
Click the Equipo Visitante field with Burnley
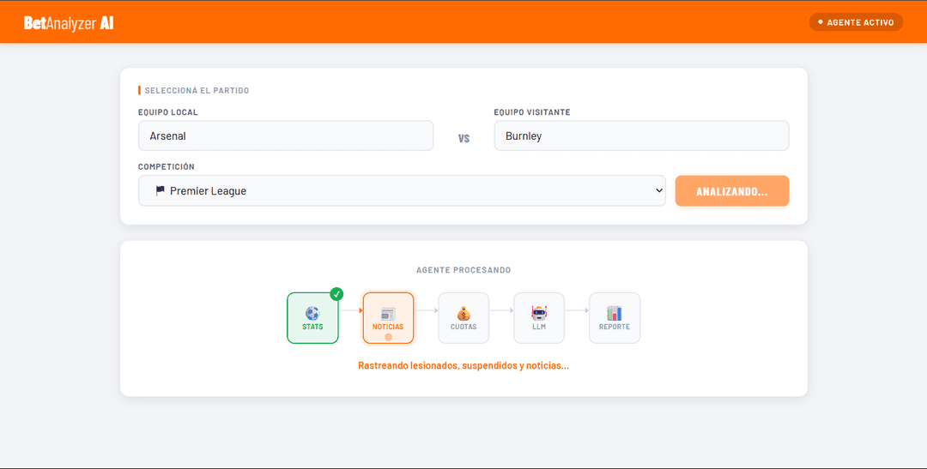[x=641, y=135]
